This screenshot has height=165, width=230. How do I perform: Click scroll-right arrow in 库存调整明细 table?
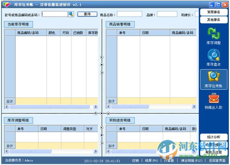coord(96,151)
